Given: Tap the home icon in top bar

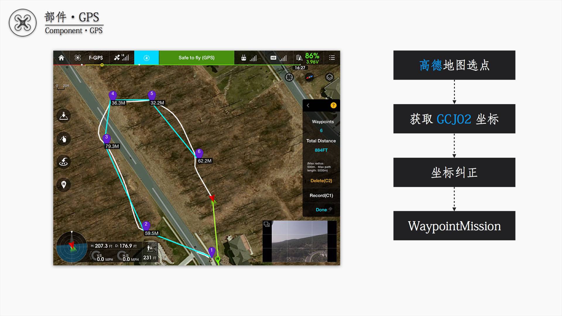Looking at the screenshot, I should point(61,58).
